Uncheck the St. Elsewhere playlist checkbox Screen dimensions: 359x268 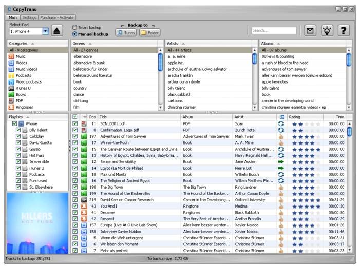pos(18,187)
